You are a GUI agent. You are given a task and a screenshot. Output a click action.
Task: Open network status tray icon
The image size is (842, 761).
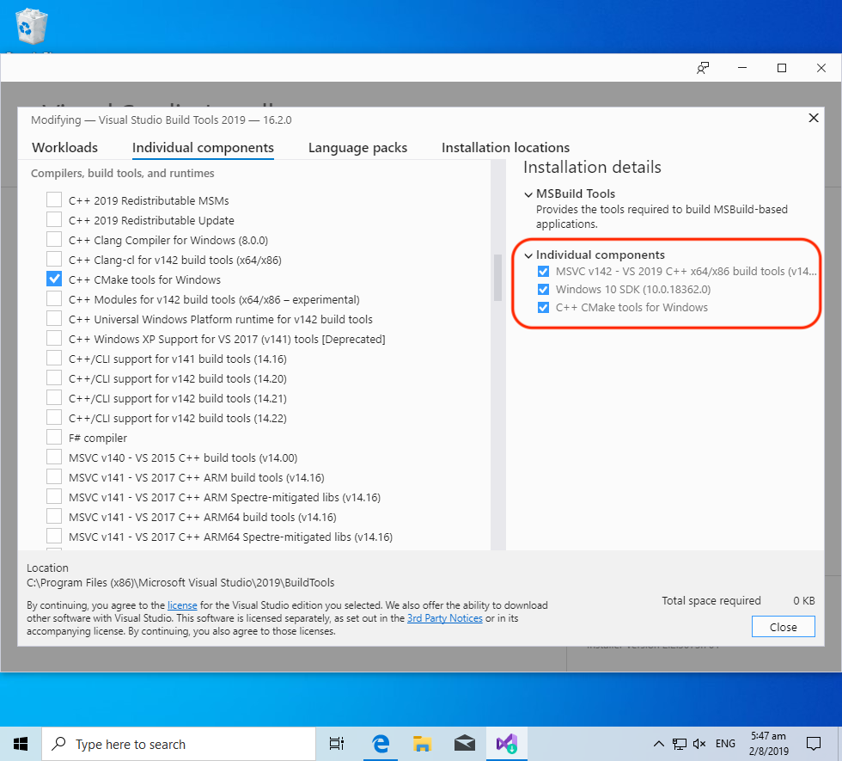point(680,745)
